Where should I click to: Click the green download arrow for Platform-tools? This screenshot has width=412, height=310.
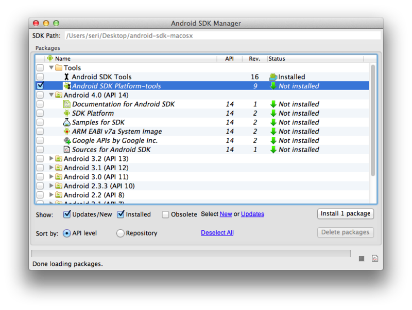pyautogui.click(x=273, y=86)
